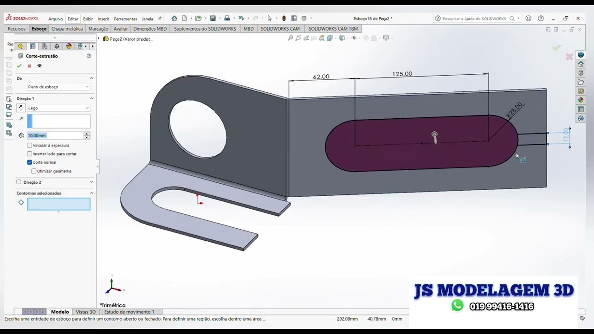The width and height of the screenshot is (594, 334).
Task: Open dropdown arrow beside Options gear
Action: (x=311, y=19)
